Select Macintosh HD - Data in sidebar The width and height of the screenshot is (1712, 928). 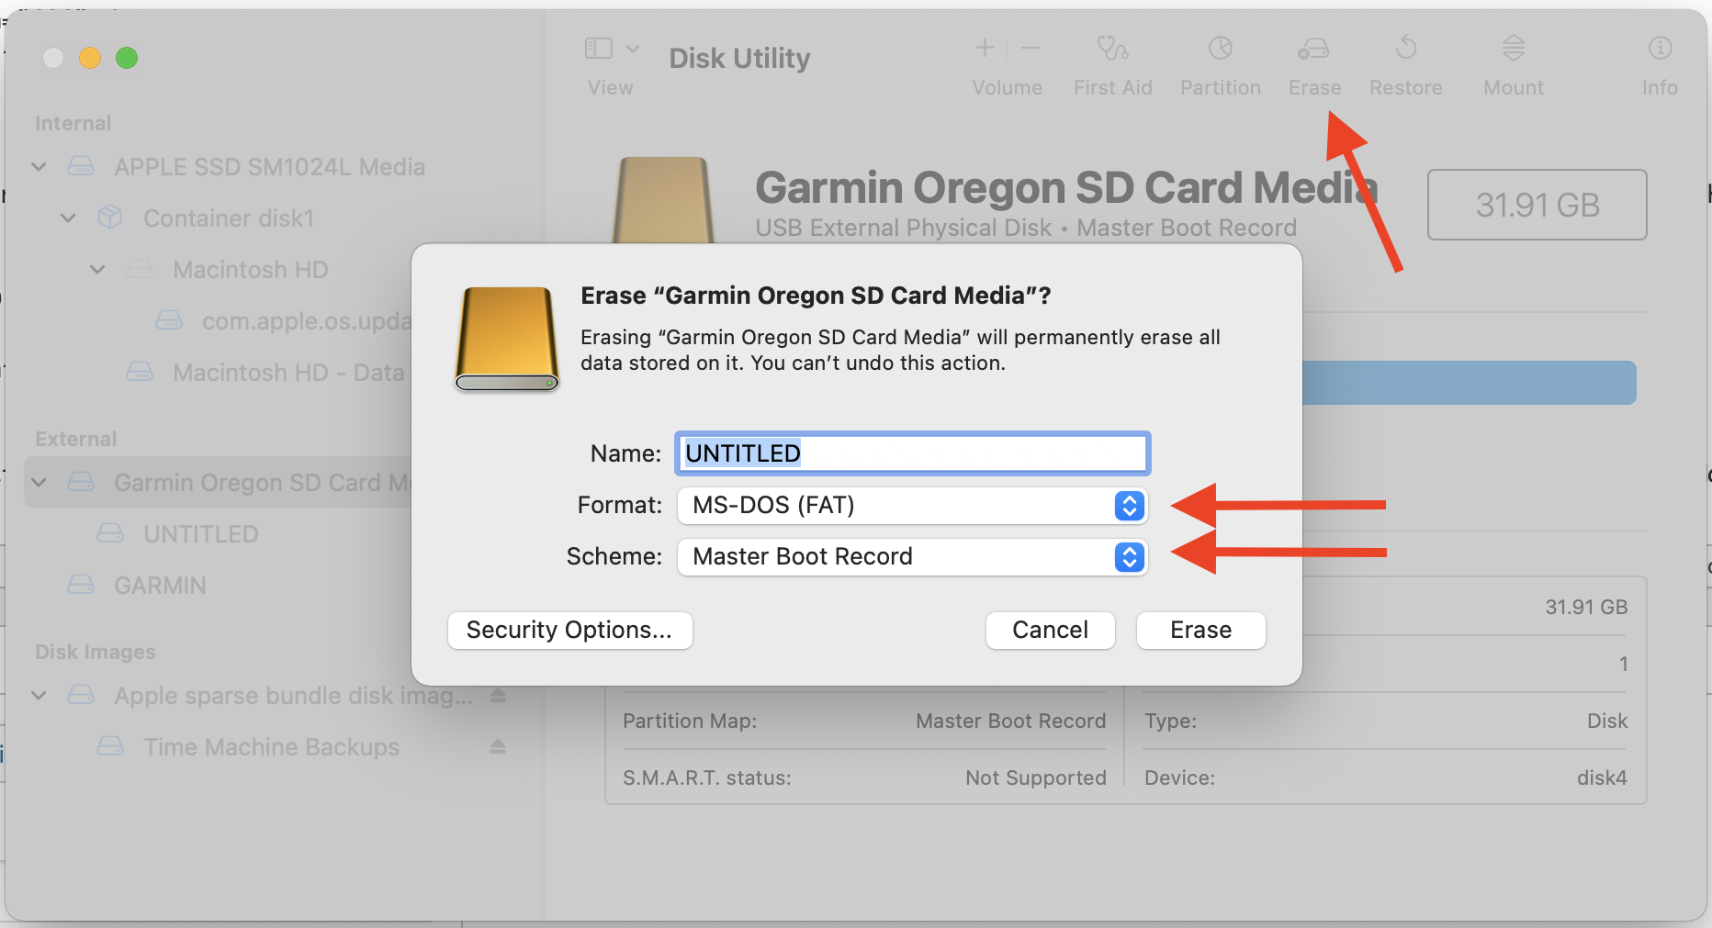[288, 373]
